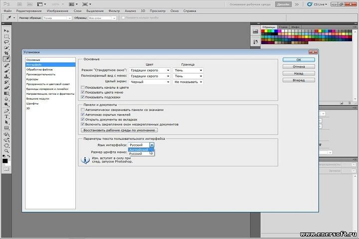Enable 'Автоматически сворачивать панели со значками'
This screenshot has height=239, width=359.
pos(83,110)
